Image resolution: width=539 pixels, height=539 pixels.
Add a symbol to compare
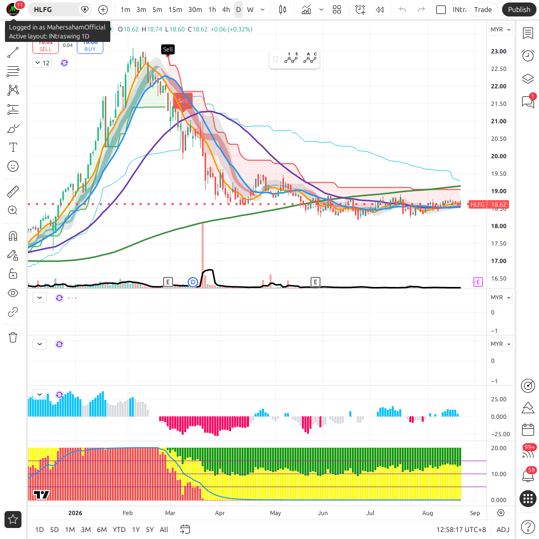[x=103, y=9]
